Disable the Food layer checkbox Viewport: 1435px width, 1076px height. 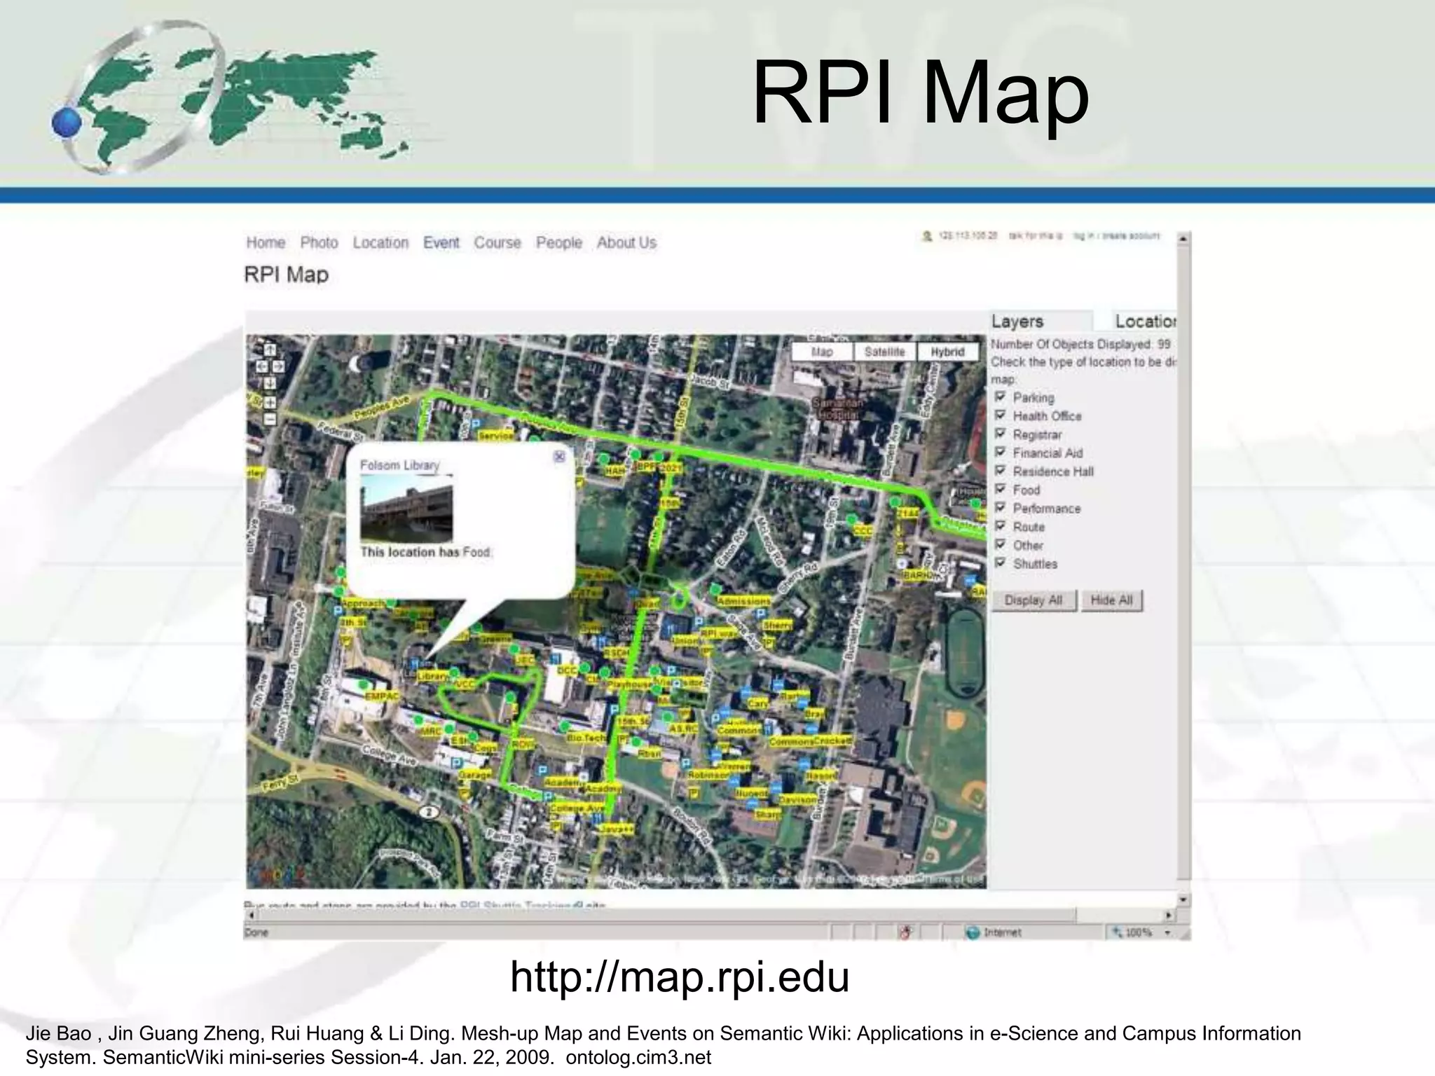1000,489
